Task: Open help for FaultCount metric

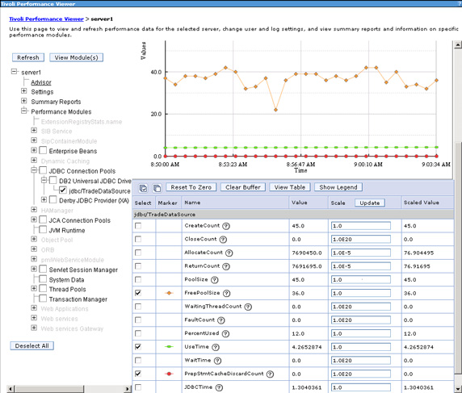Action: point(221,320)
